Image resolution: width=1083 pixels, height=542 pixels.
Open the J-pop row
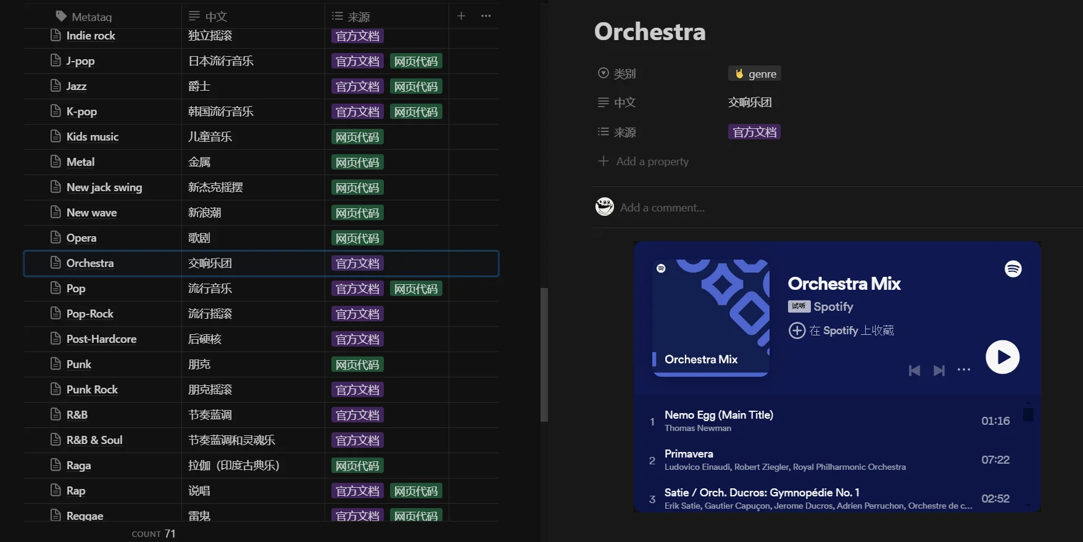(80, 61)
